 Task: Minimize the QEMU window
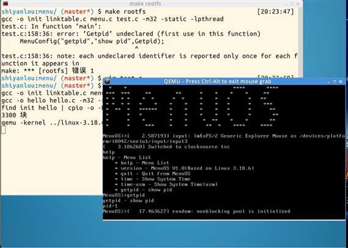coord(329,82)
